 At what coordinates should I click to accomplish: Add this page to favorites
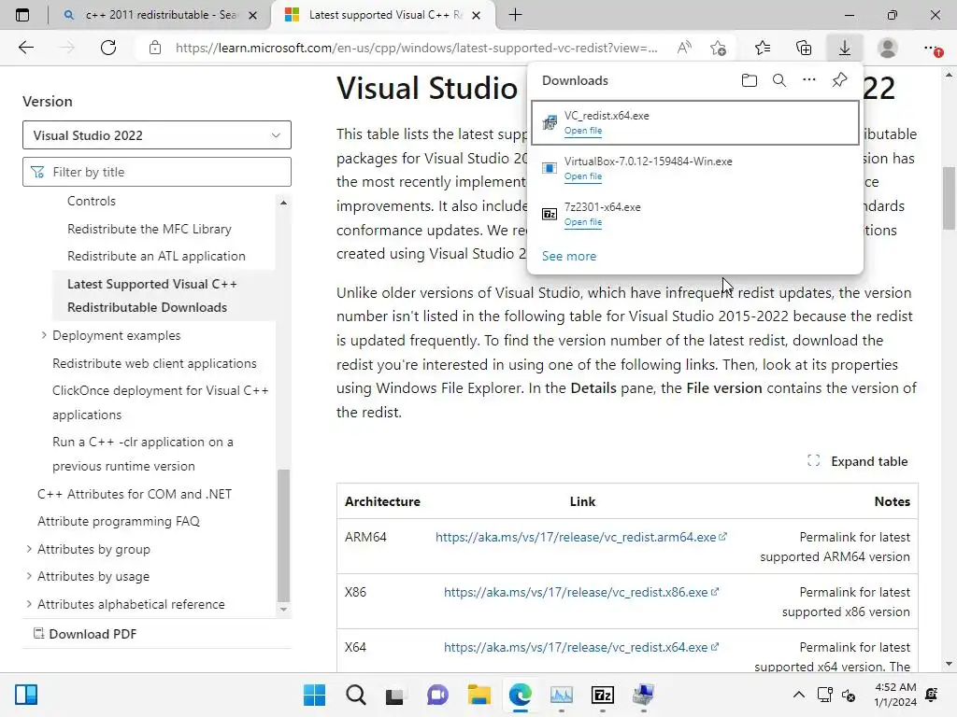click(719, 48)
